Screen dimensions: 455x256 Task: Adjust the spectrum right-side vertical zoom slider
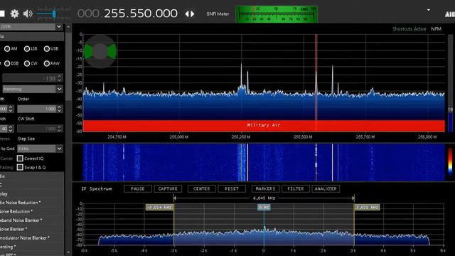450,82
